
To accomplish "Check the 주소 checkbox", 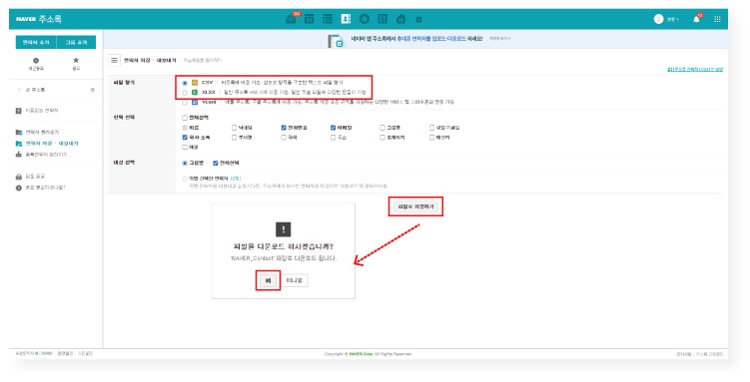I will pyautogui.click(x=333, y=138).
